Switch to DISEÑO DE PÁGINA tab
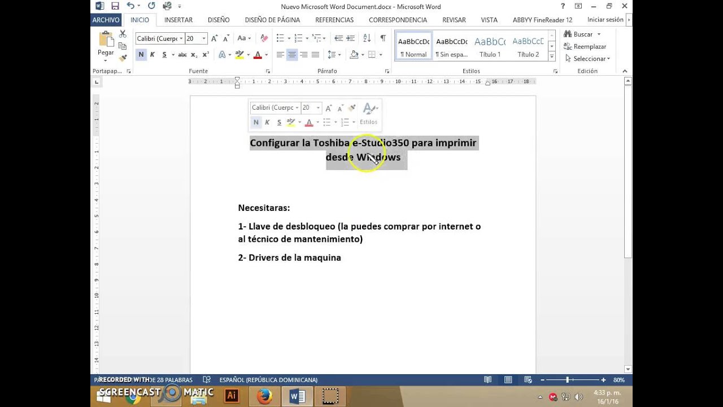This screenshot has width=723, height=407. [272, 20]
